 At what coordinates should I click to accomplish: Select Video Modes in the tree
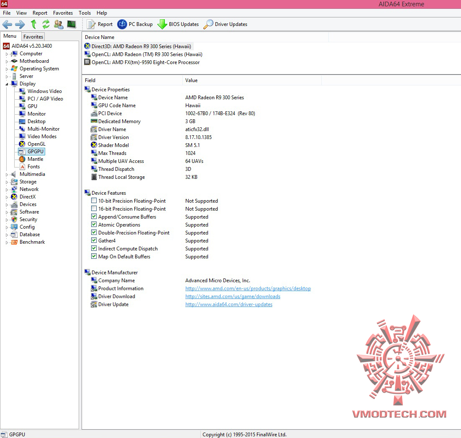click(x=42, y=136)
